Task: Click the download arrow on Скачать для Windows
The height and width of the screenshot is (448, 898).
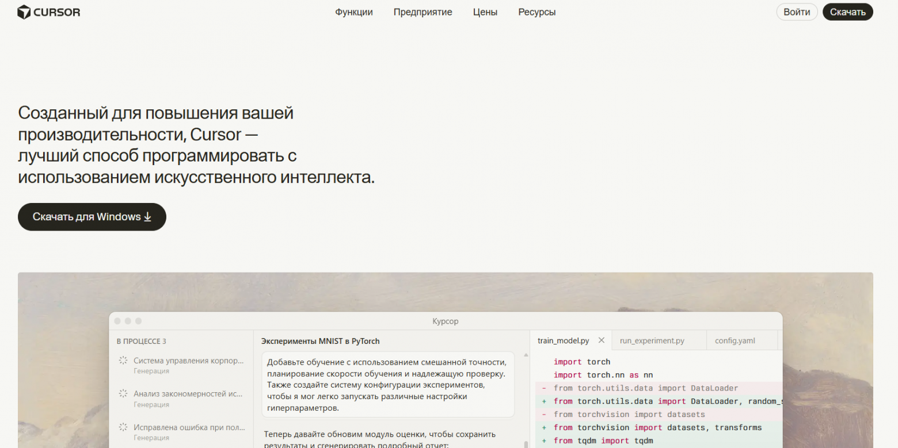Action: (x=147, y=217)
